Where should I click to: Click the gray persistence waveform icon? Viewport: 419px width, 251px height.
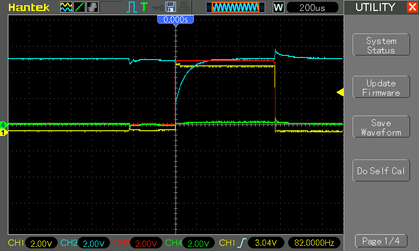click(x=93, y=7)
